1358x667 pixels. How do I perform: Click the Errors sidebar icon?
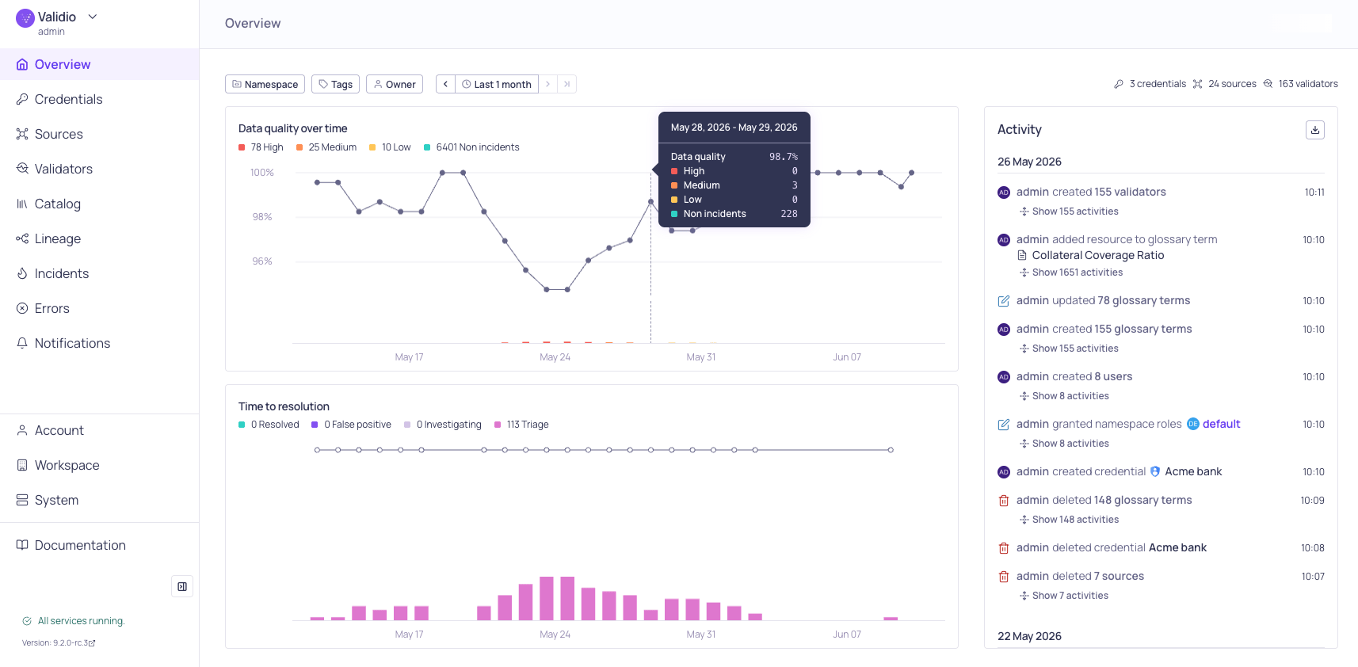(x=22, y=308)
